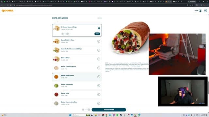The width and height of the screenshot is (209, 117).
Task: Add Salsa & Chips
Action: tap(99, 59)
